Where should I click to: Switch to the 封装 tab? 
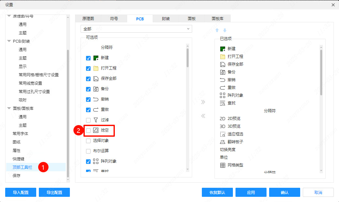[166, 18]
